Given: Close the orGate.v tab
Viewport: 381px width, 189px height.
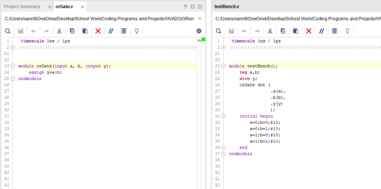Looking at the screenshot, I should 83,7.
